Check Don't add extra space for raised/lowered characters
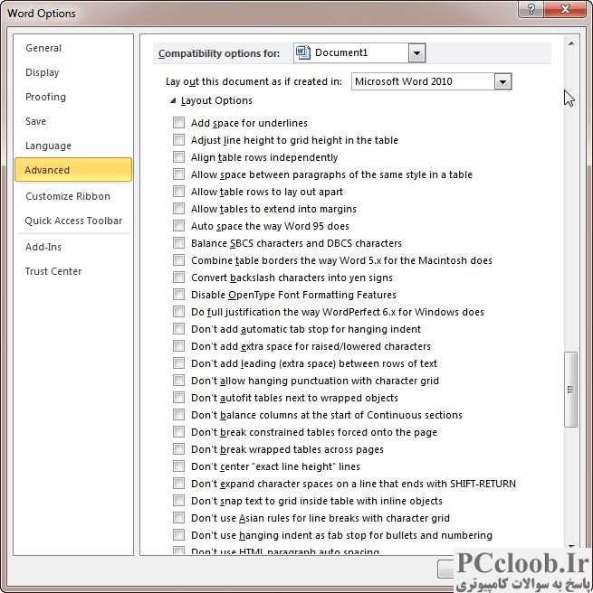Image resolution: width=593 pixels, height=593 pixels. pyautogui.click(x=178, y=345)
